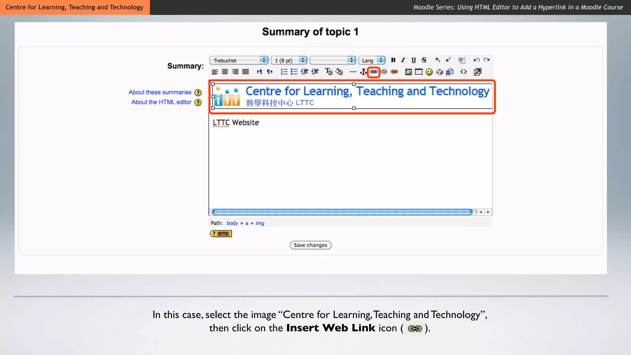
Task: Toggle bold formatting
Action: click(x=393, y=60)
